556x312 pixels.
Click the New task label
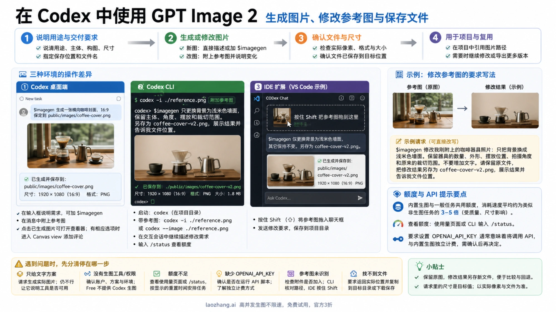point(34,99)
